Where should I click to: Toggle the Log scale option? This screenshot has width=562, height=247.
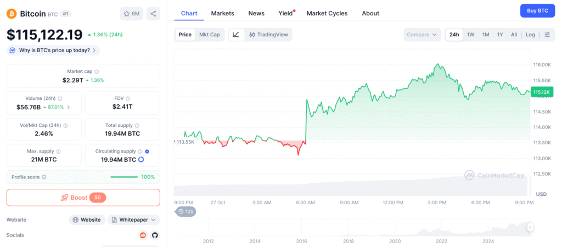(x=530, y=35)
